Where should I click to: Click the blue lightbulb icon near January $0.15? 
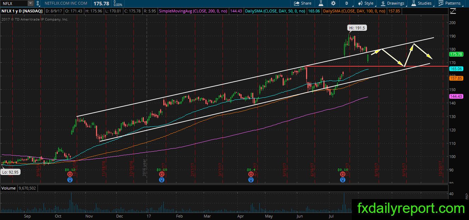tap(162, 180)
